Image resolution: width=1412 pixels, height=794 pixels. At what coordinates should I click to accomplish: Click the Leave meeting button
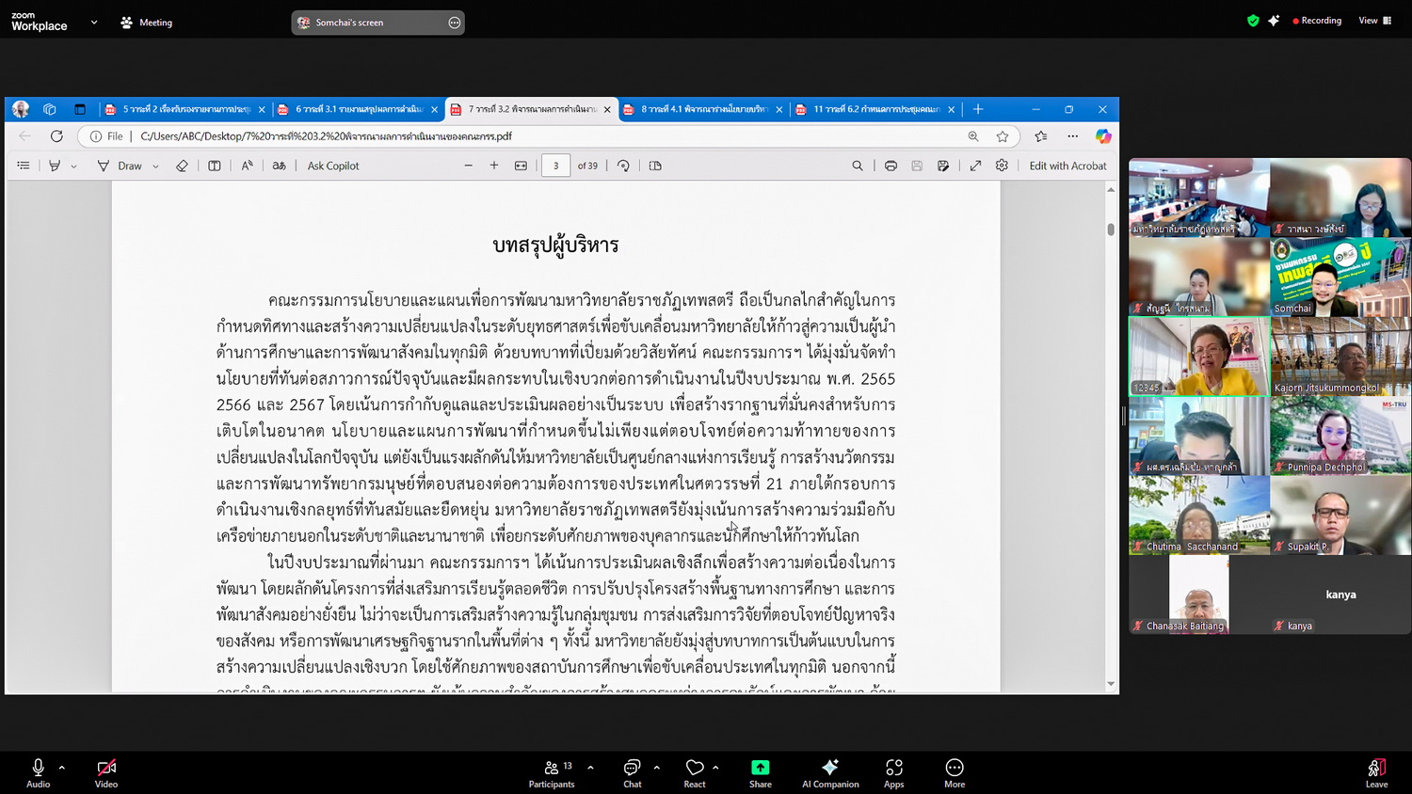pyautogui.click(x=1376, y=772)
